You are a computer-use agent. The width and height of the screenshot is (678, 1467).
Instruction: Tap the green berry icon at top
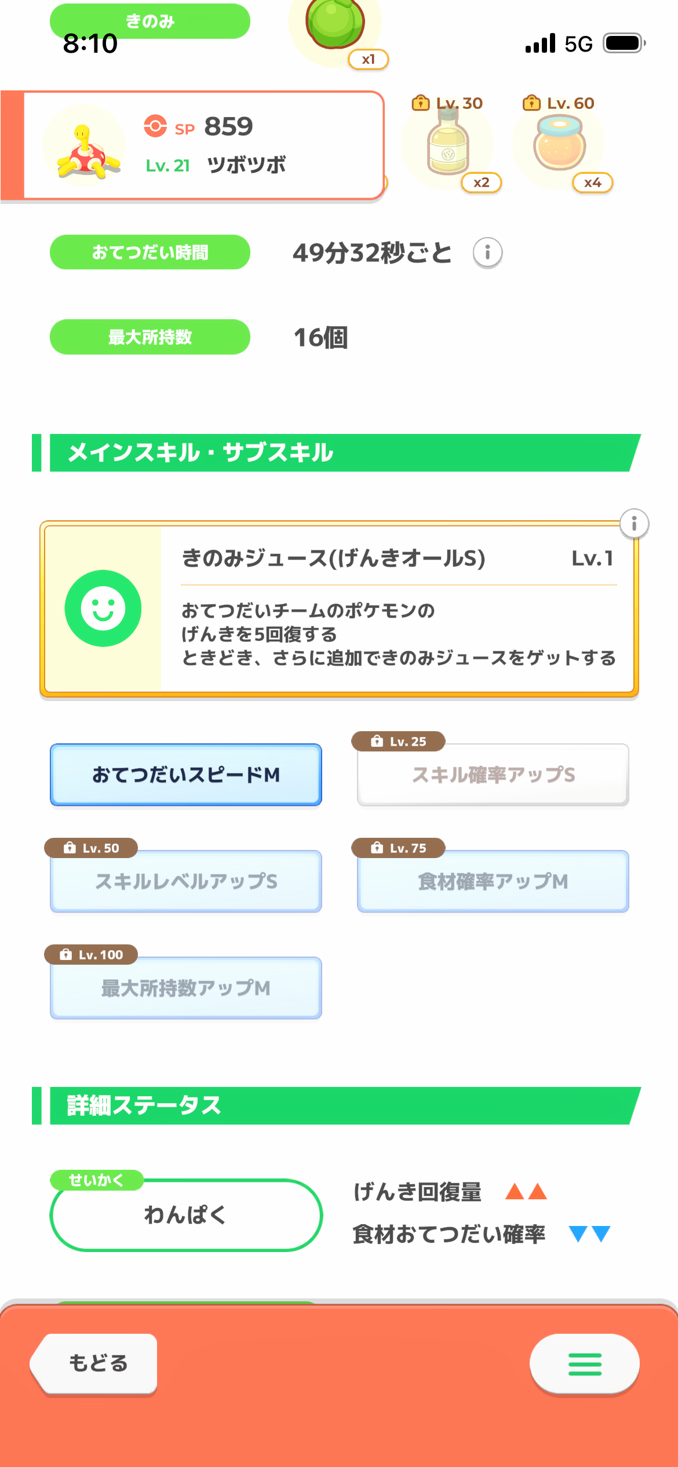coord(335,23)
